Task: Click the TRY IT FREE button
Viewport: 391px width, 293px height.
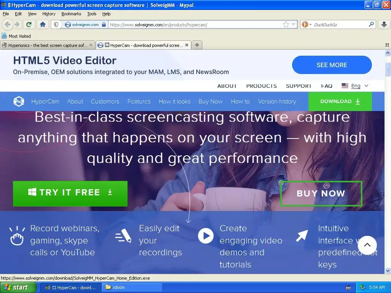Action: coord(70,193)
